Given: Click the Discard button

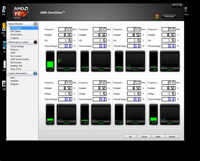Looking at the screenshot, I should point(172,136).
